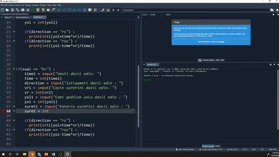Switch to Plots pane tab

click(x=218, y=60)
